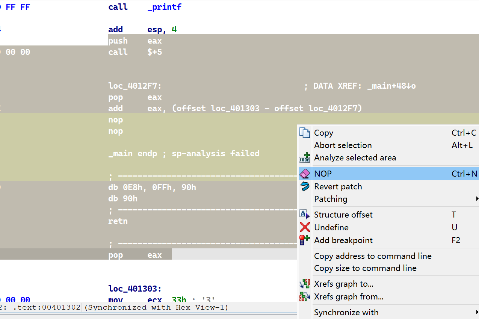479x319 pixels.
Task: Click the loc_401303 label line
Action: tap(134, 289)
